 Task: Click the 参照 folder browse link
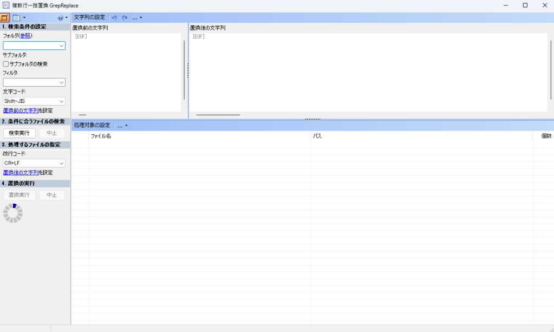tap(25, 36)
